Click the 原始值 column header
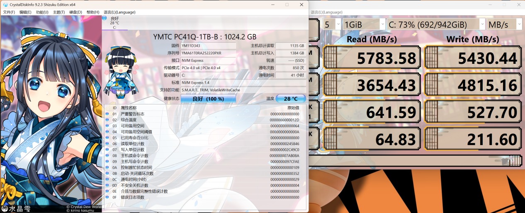This screenshot has width=525, height=213. 293,108
